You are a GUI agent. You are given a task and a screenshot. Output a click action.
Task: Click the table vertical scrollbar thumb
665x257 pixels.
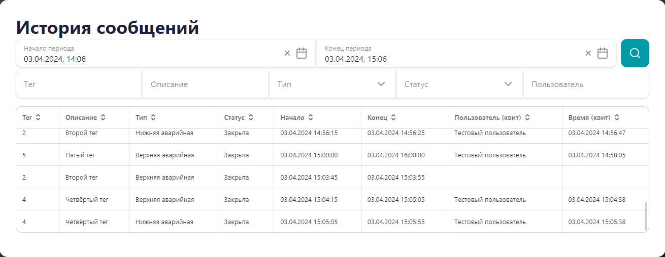pos(646,216)
